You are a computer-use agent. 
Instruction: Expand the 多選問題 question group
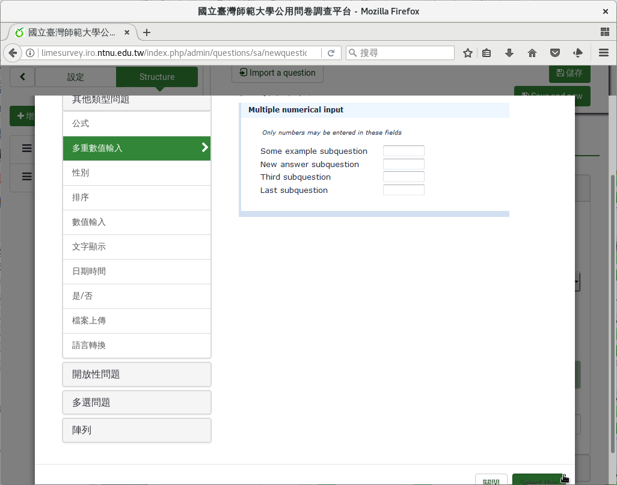(x=137, y=403)
